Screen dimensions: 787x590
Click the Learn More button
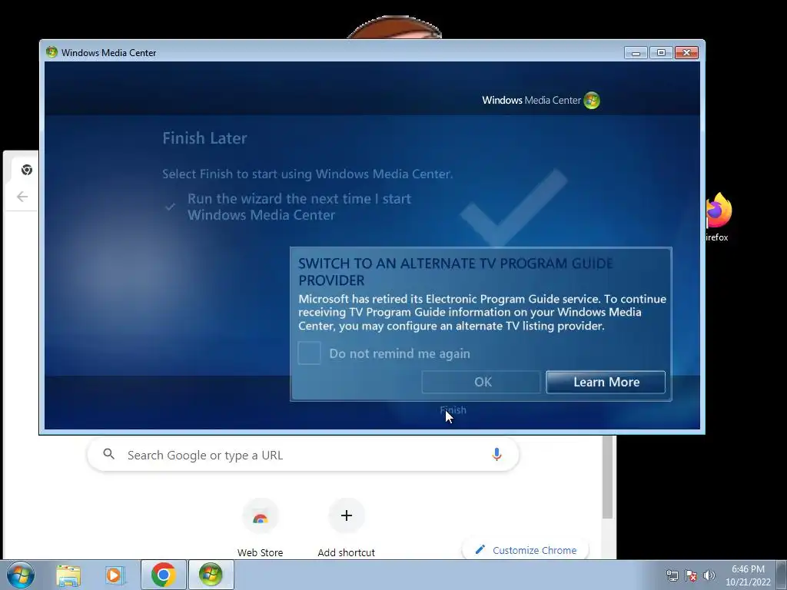pyautogui.click(x=606, y=383)
